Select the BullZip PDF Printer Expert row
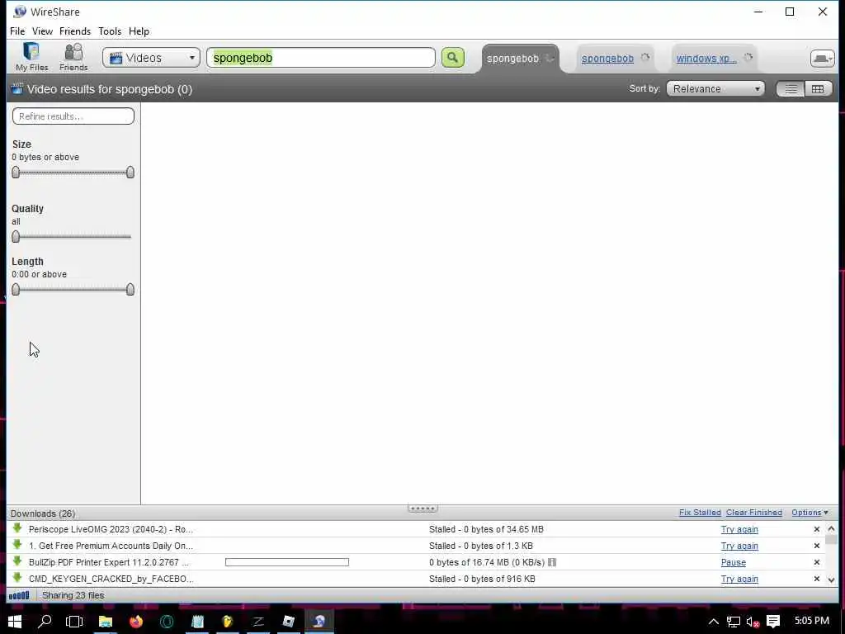845x634 pixels. point(415,562)
